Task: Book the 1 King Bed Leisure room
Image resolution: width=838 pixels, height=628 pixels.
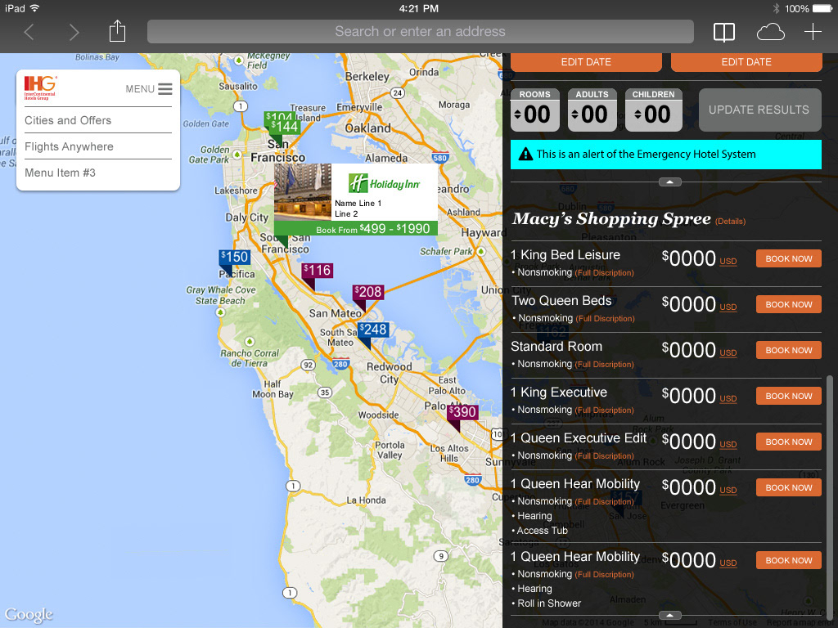Action: 789,258
